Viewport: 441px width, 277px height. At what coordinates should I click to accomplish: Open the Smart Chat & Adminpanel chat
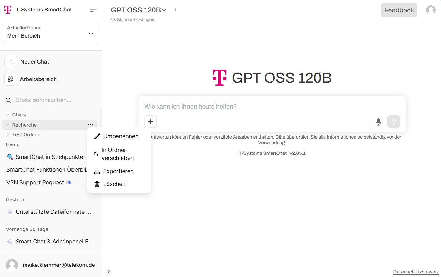[49, 242]
